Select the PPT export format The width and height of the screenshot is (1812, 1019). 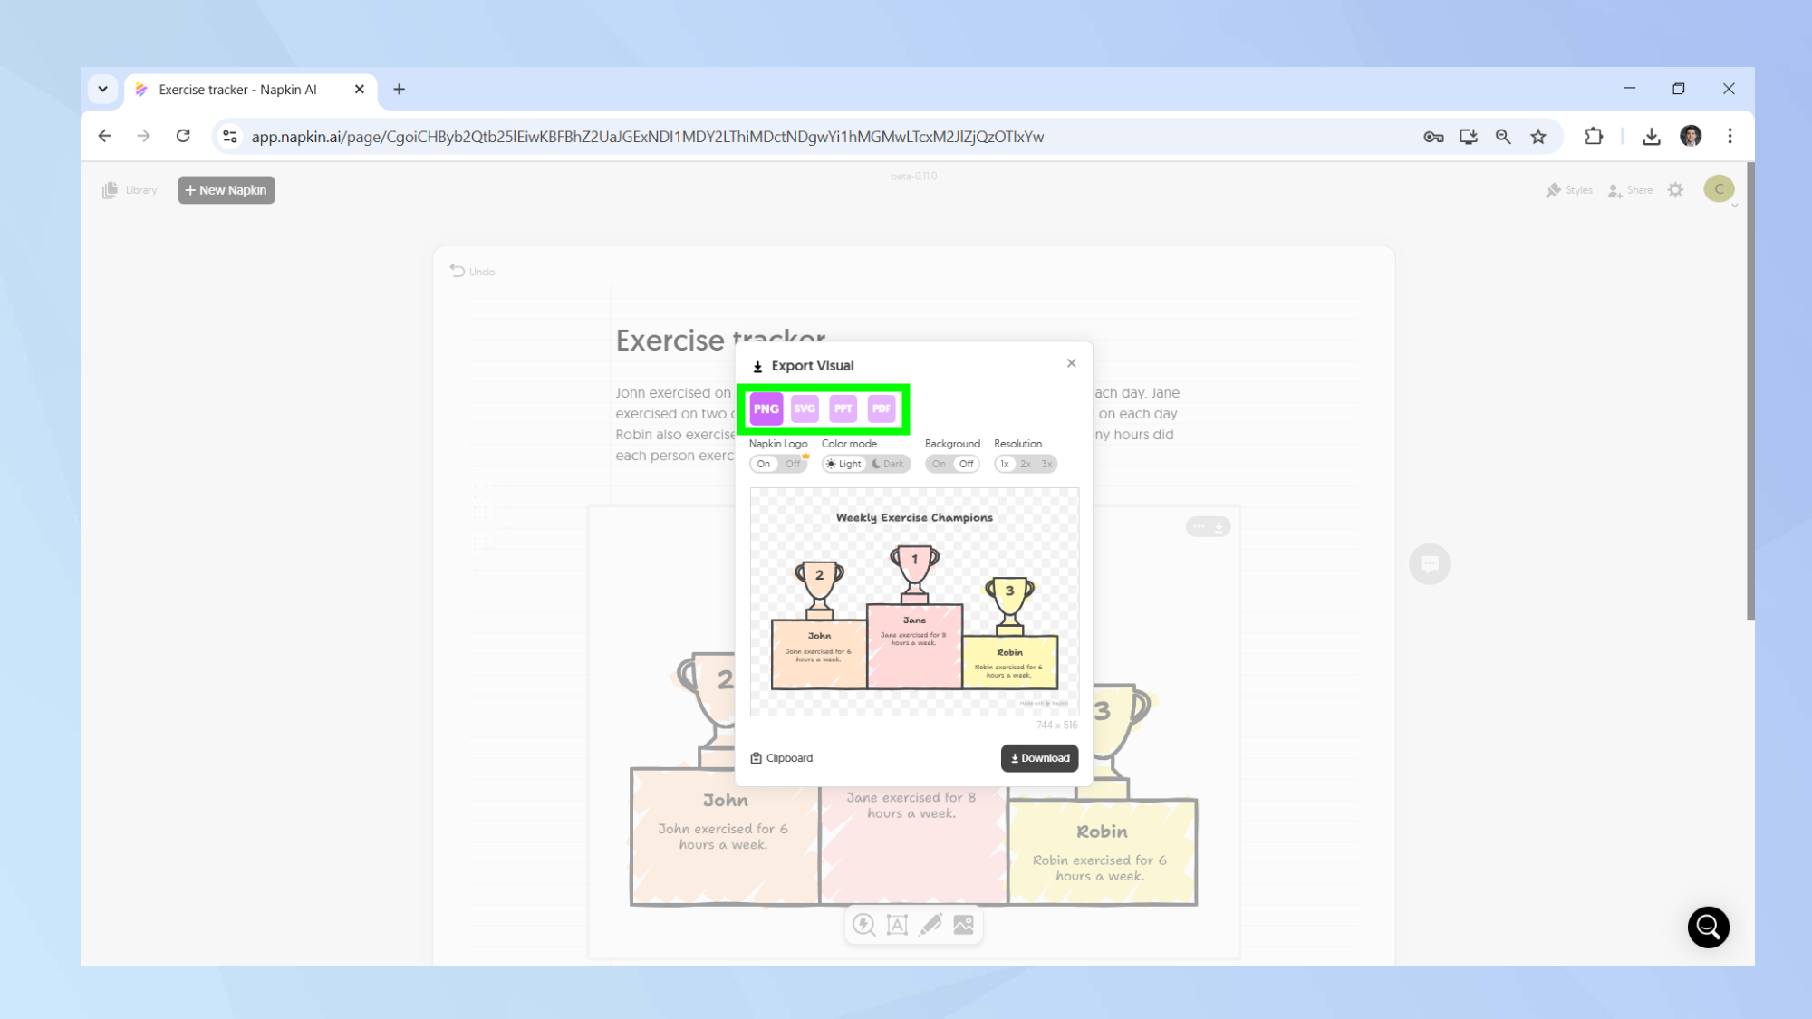coord(843,409)
